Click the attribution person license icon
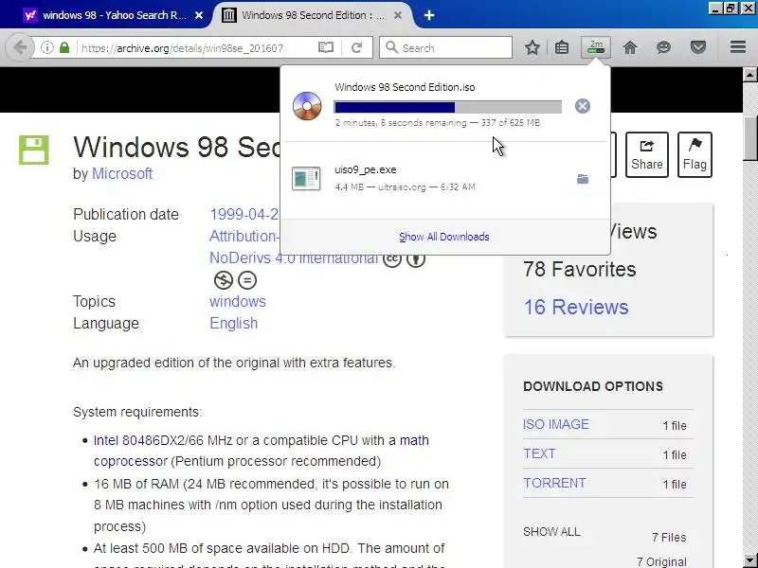This screenshot has height=568, width=758. pos(416,258)
